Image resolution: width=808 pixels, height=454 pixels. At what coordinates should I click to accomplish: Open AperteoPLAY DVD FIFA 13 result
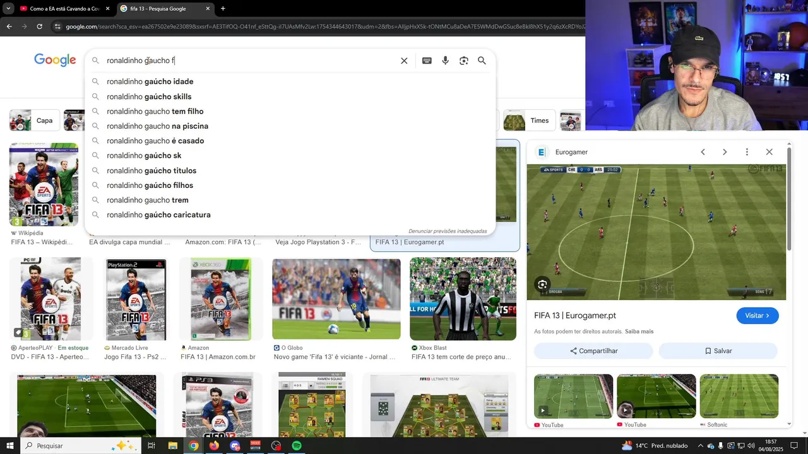coord(50,299)
